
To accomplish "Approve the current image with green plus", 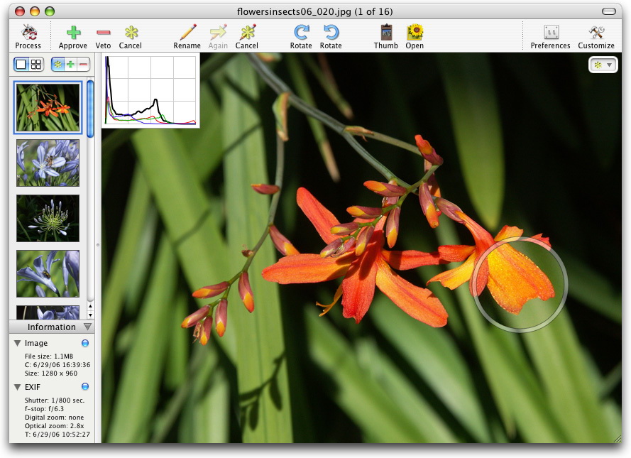I will point(73,33).
